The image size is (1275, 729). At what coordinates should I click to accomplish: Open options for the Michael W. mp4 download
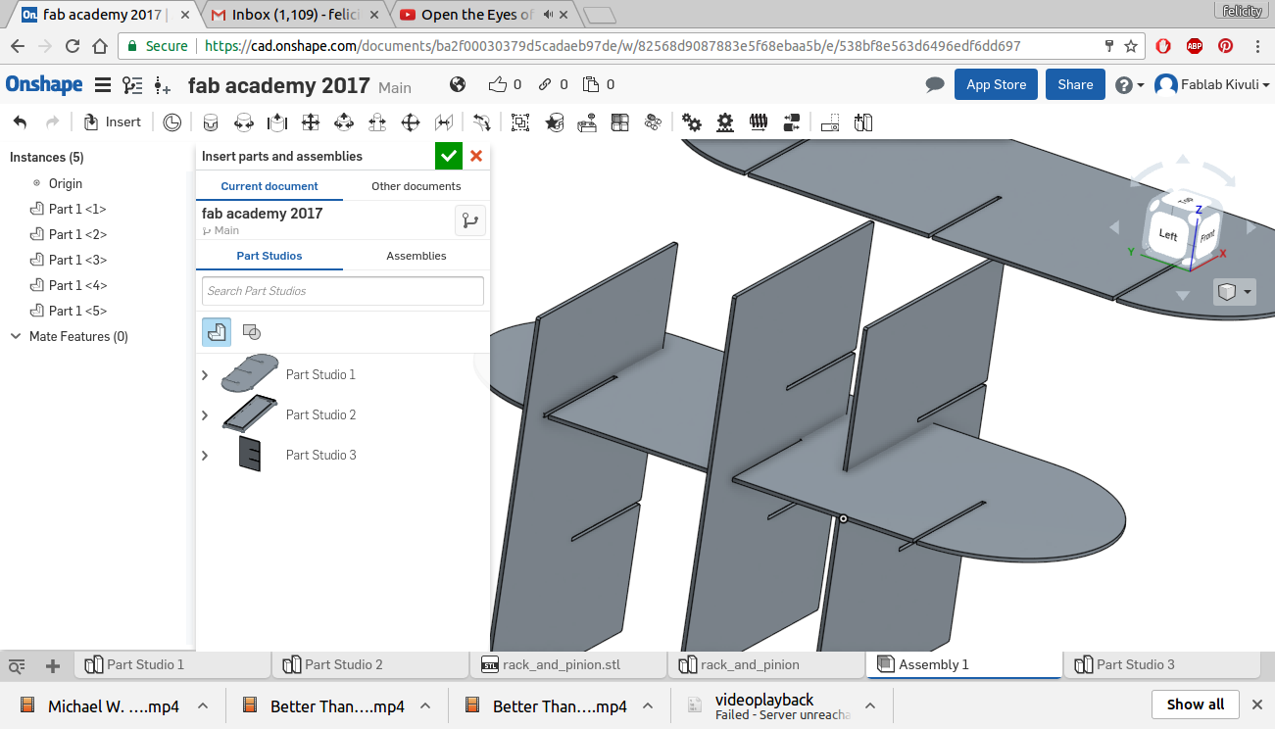(x=203, y=705)
